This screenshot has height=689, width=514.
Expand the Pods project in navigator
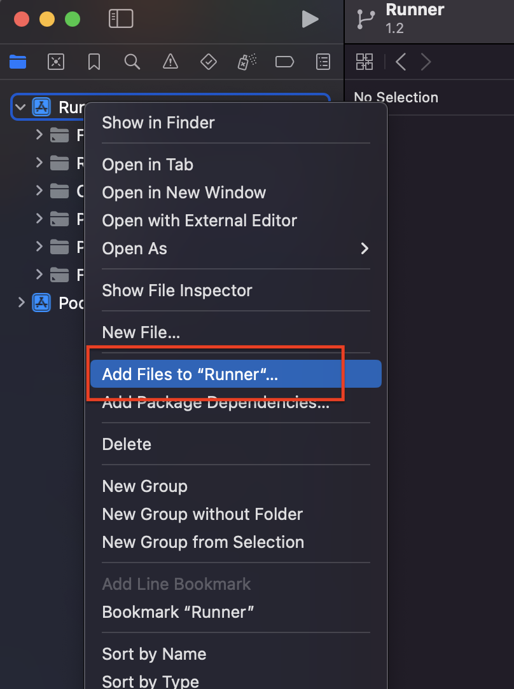[22, 303]
